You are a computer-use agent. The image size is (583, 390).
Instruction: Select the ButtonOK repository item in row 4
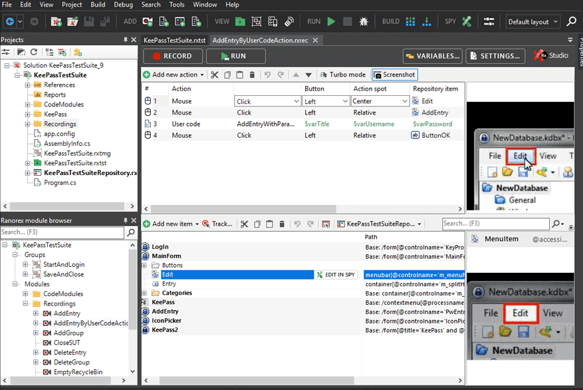[x=436, y=136]
